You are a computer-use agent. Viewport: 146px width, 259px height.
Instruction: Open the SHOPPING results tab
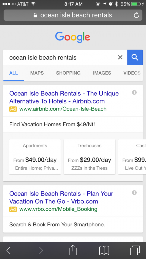coord(68,73)
